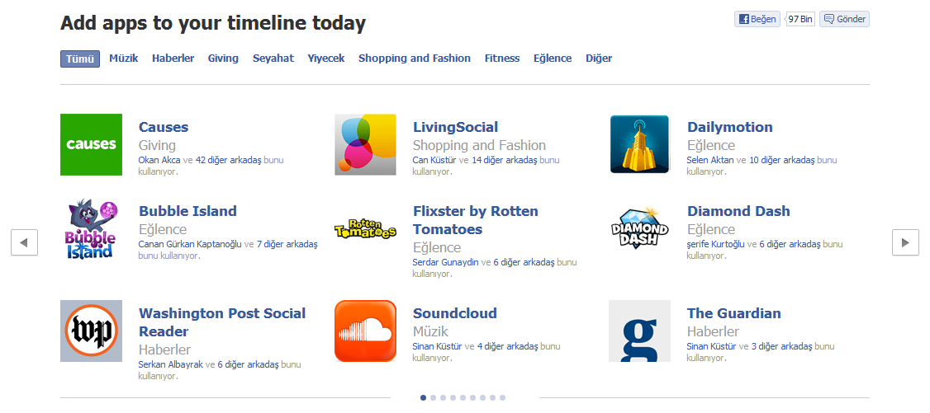Switch to the Müzik category tab
Image resolution: width=930 pixels, height=413 pixels.
pyautogui.click(x=124, y=59)
